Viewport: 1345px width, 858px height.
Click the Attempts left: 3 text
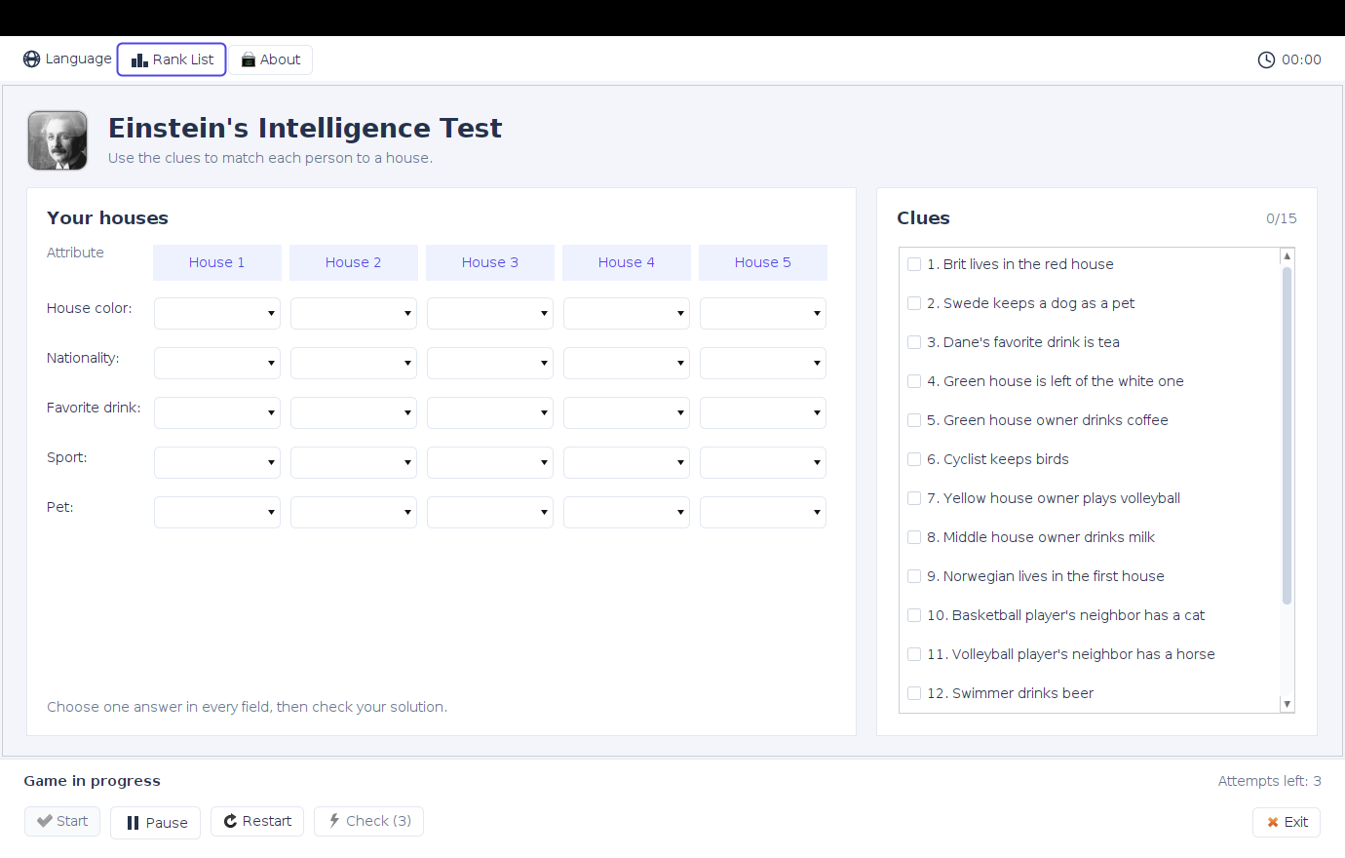(1270, 781)
